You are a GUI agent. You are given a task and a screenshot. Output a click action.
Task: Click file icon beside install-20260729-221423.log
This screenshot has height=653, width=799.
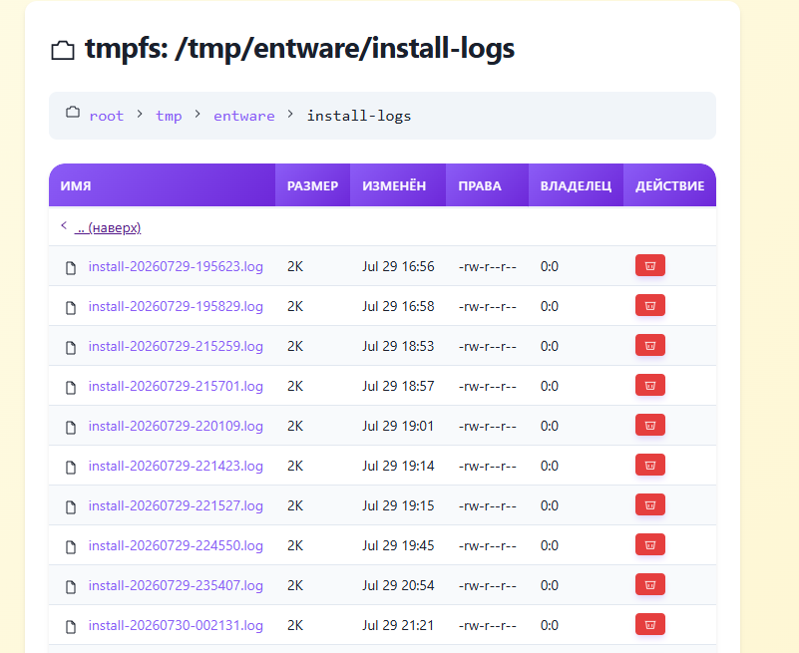(x=71, y=468)
